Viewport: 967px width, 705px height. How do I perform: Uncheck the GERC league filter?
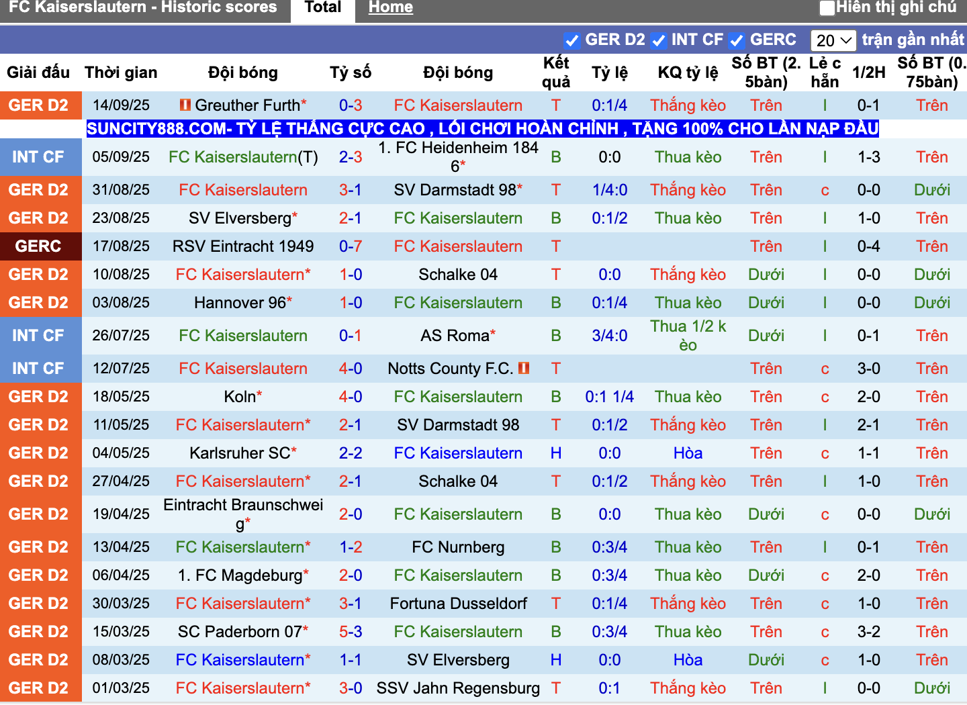point(737,40)
